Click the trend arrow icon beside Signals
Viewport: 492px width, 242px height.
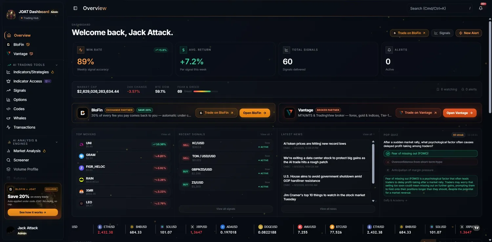(x=9, y=91)
